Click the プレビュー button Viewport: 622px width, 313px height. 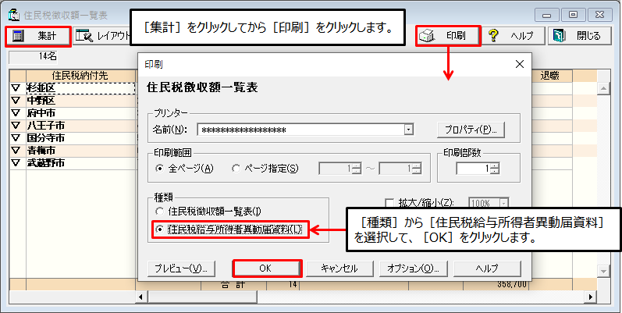pos(180,268)
